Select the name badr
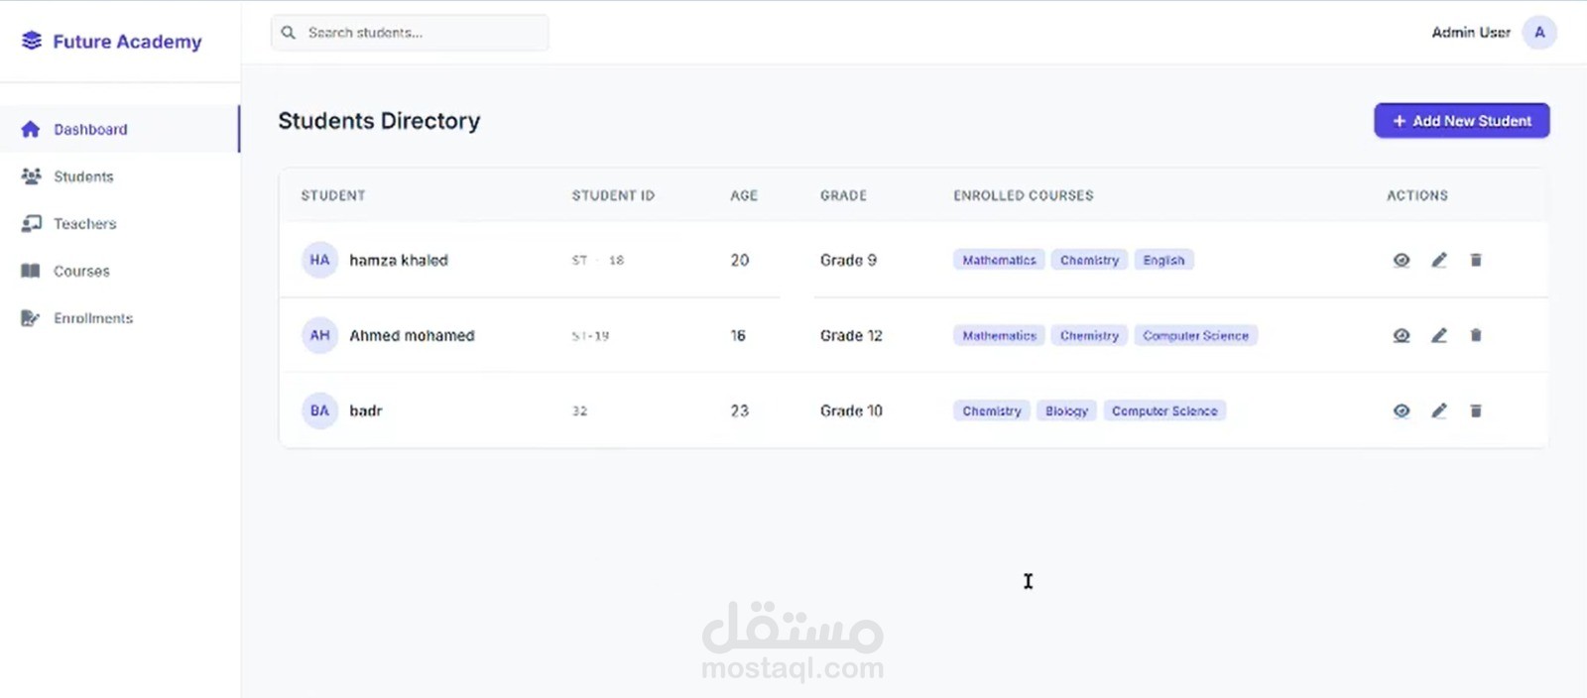The width and height of the screenshot is (1587, 698). click(x=365, y=410)
